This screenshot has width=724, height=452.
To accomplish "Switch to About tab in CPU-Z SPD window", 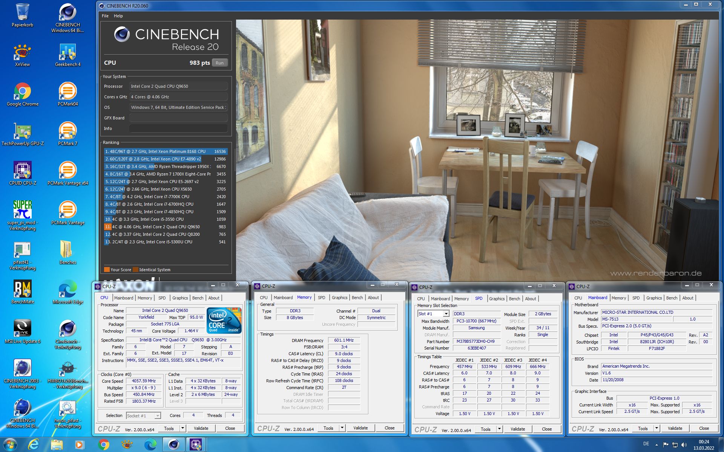I will pos(531,299).
